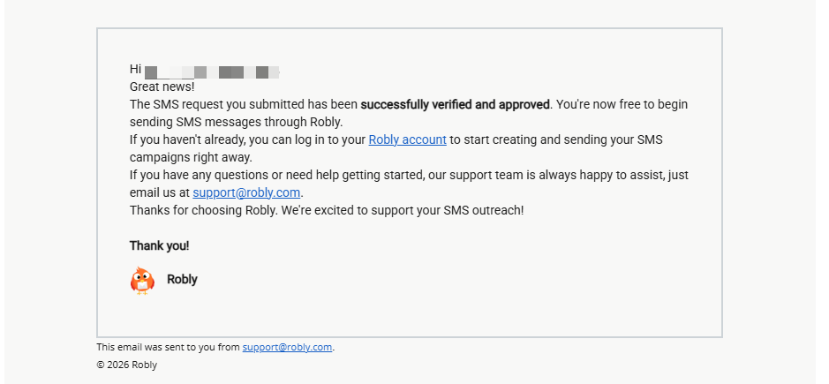This screenshot has width=829, height=384.
Task: Click "campaigns right away" text
Action: coord(190,157)
